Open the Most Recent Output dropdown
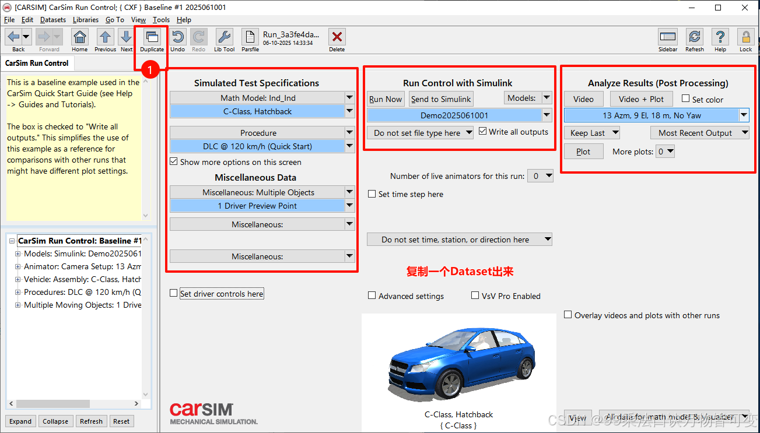 pos(700,133)
